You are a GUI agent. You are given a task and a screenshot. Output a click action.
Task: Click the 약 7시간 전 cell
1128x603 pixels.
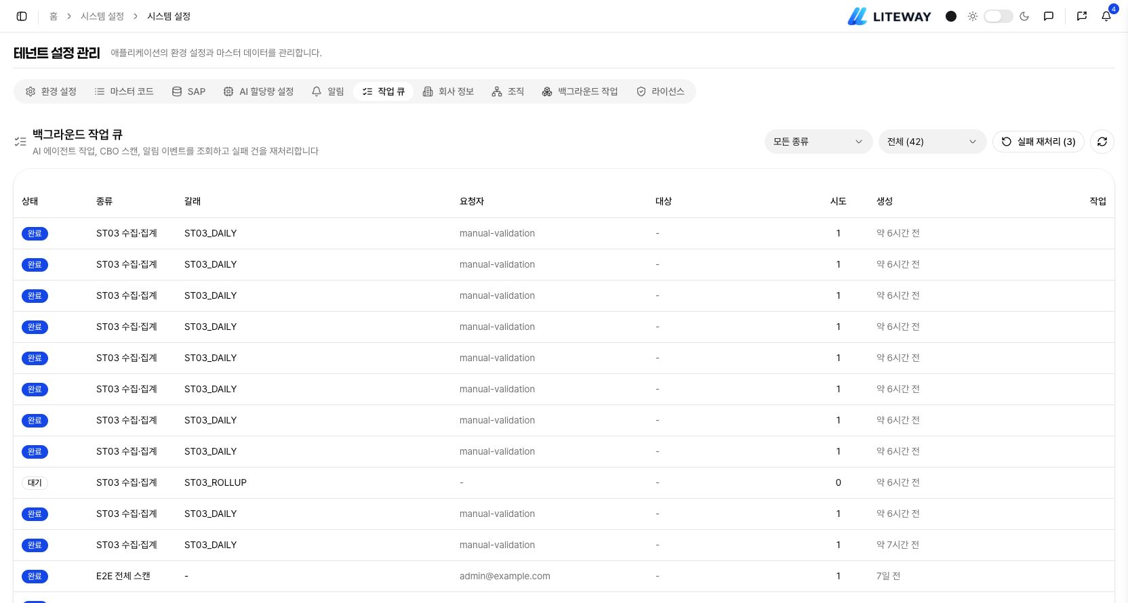pos(898,545)
